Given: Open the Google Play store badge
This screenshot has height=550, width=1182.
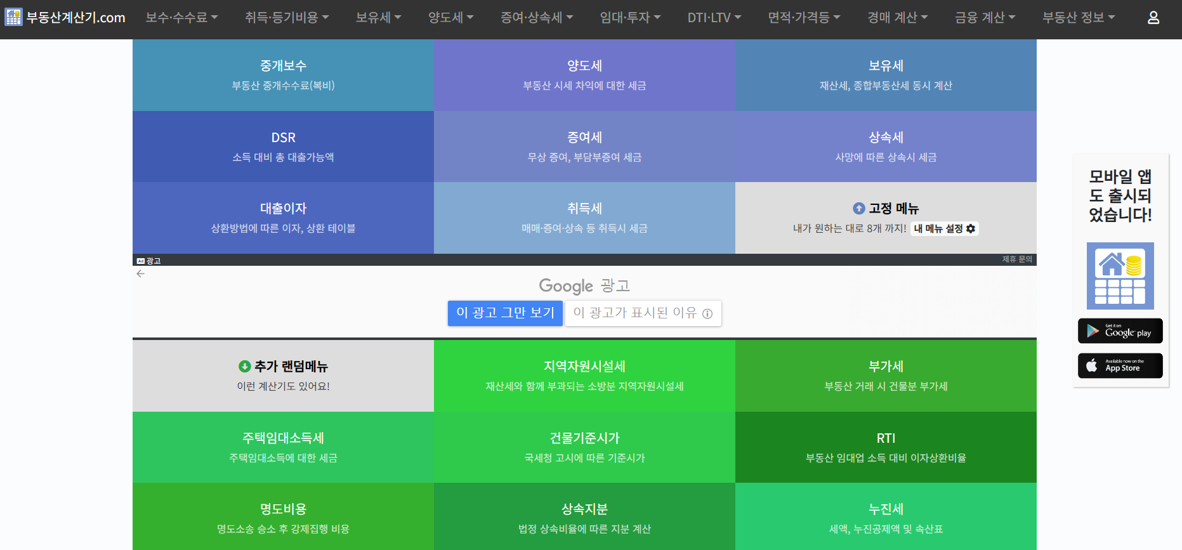Looking at the screenshot, I should pyautogui.click(x=1120, y=331).
